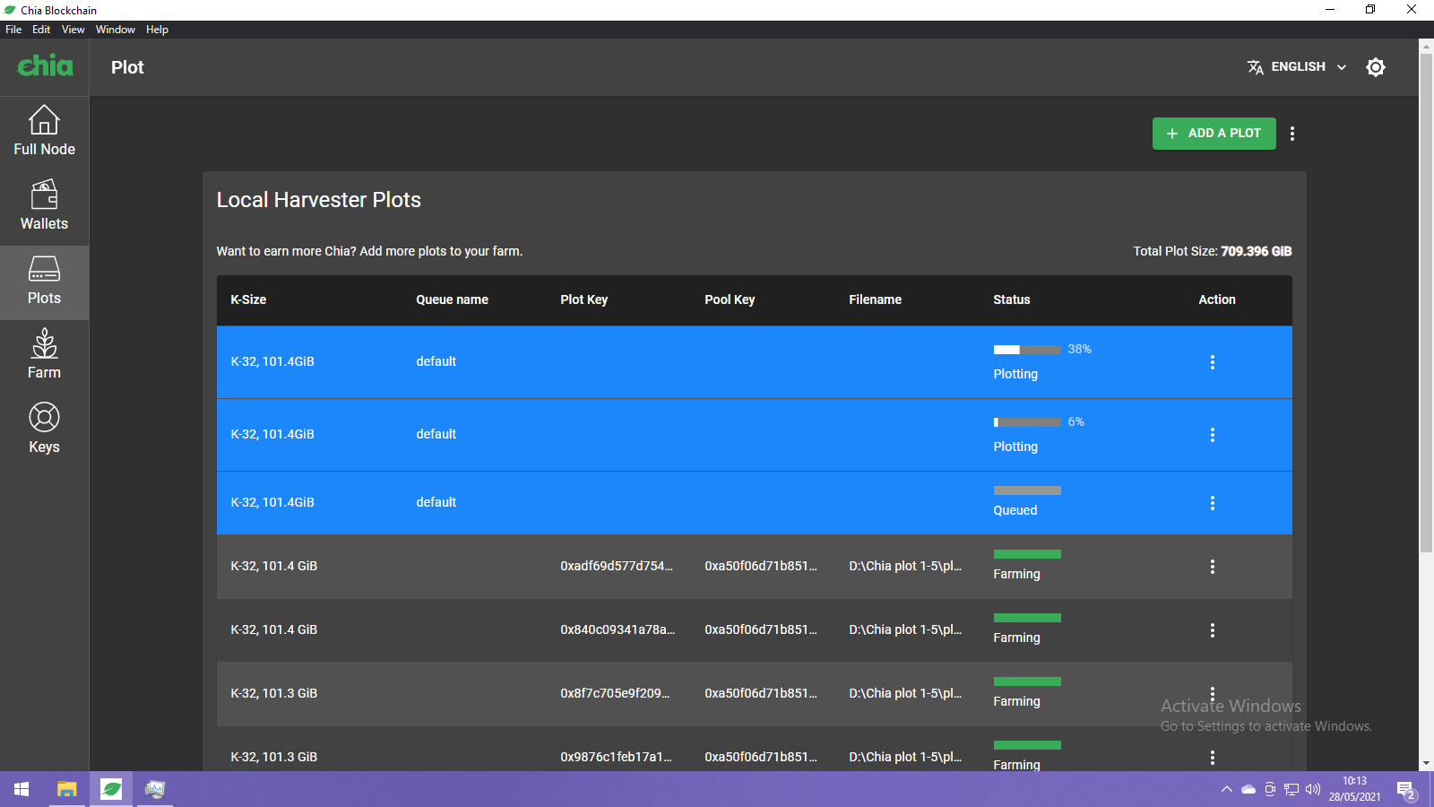The width and height of the screenshot is (1434, 807).
Task: Open actions for the 38% plotting row
Action: coord(1213,362)
